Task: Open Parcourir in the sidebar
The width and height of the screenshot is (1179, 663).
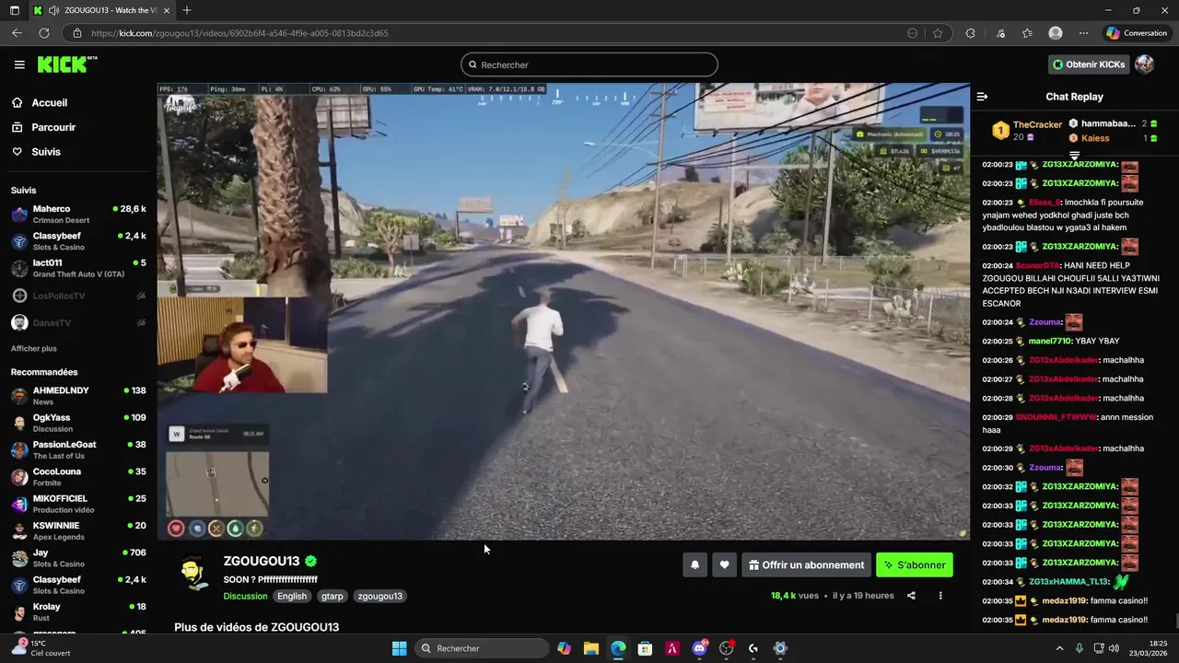Action: point(53,127)
